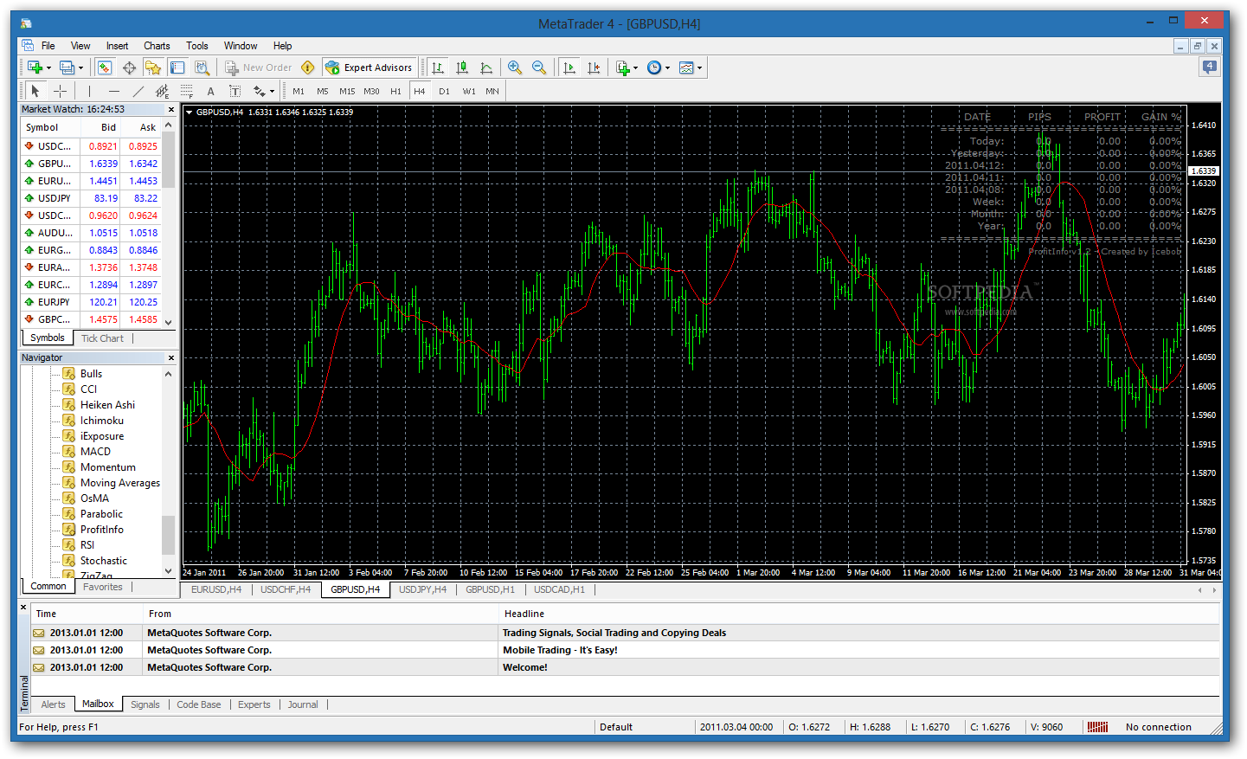
Task: Draw a vertical line tool
Action: (89, 91)
